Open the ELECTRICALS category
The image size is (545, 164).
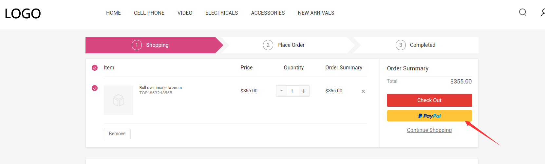point(222,13)
